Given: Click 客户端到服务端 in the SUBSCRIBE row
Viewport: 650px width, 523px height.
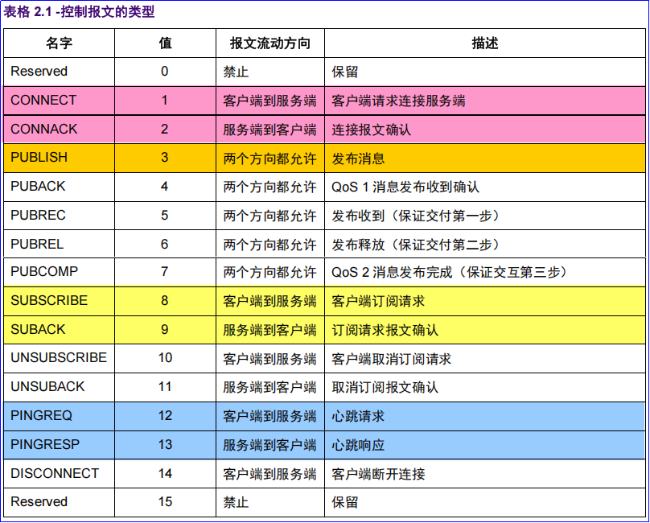Looking at the screenshot, I should coord(269,301).
